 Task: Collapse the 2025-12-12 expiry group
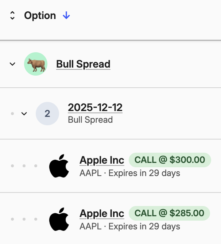click(x=24, y=114)
